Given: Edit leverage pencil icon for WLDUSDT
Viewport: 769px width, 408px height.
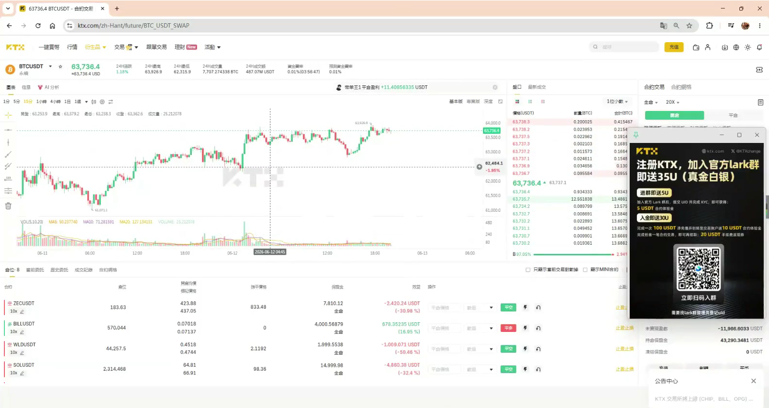Looking at the screenshot, I should pos(22,353).
